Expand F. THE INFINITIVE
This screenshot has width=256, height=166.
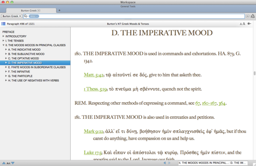(x=6, y=71)
